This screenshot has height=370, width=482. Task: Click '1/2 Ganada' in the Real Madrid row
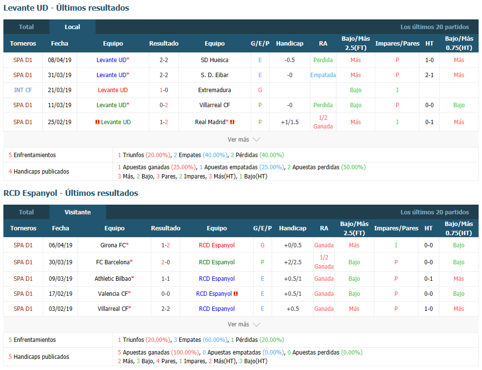click(x=323, y=122)
